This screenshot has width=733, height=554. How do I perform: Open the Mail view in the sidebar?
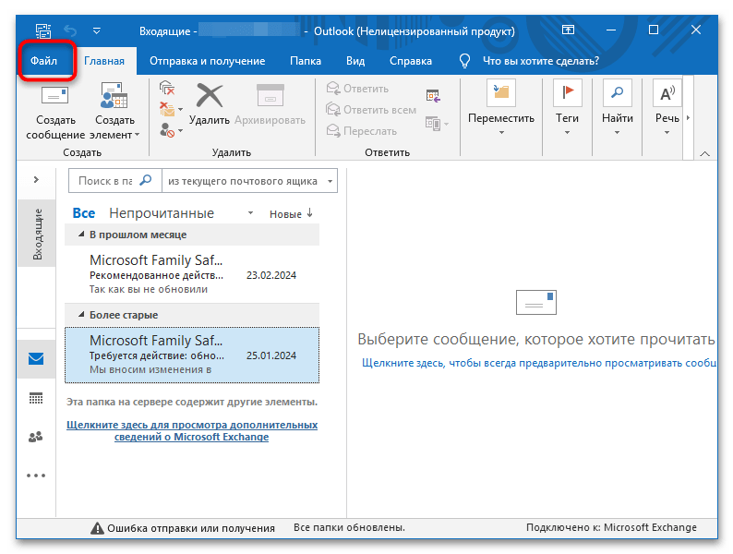[36, 359]
